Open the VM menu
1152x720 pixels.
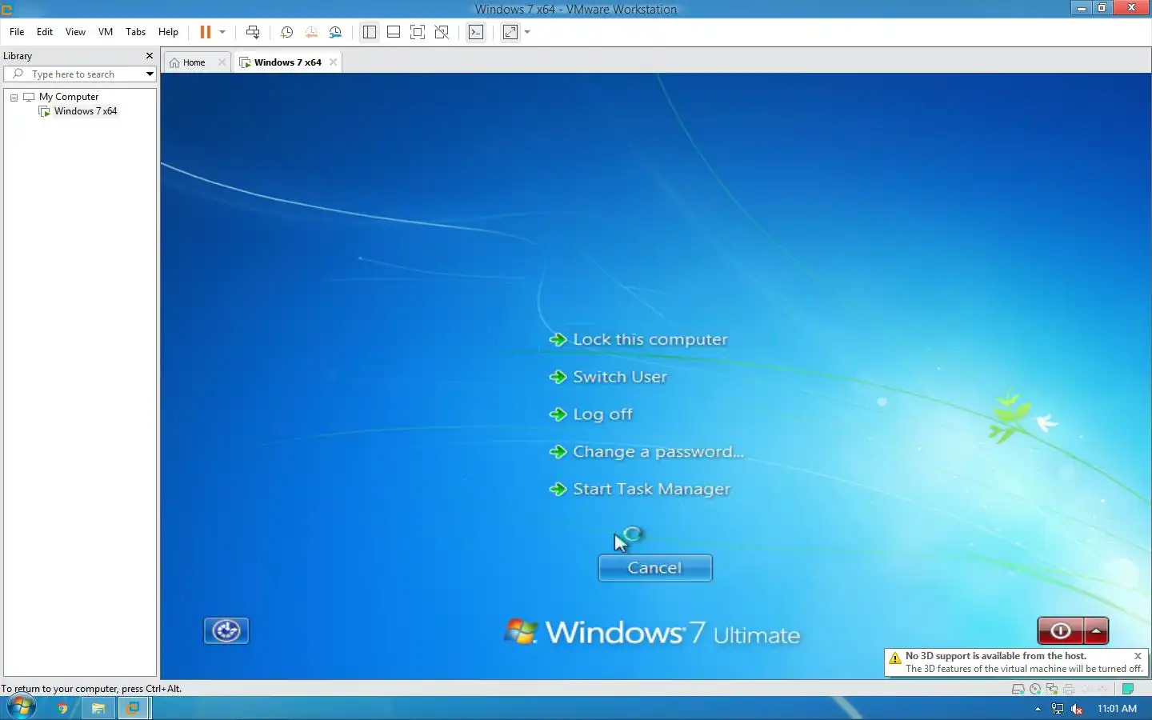106,32
